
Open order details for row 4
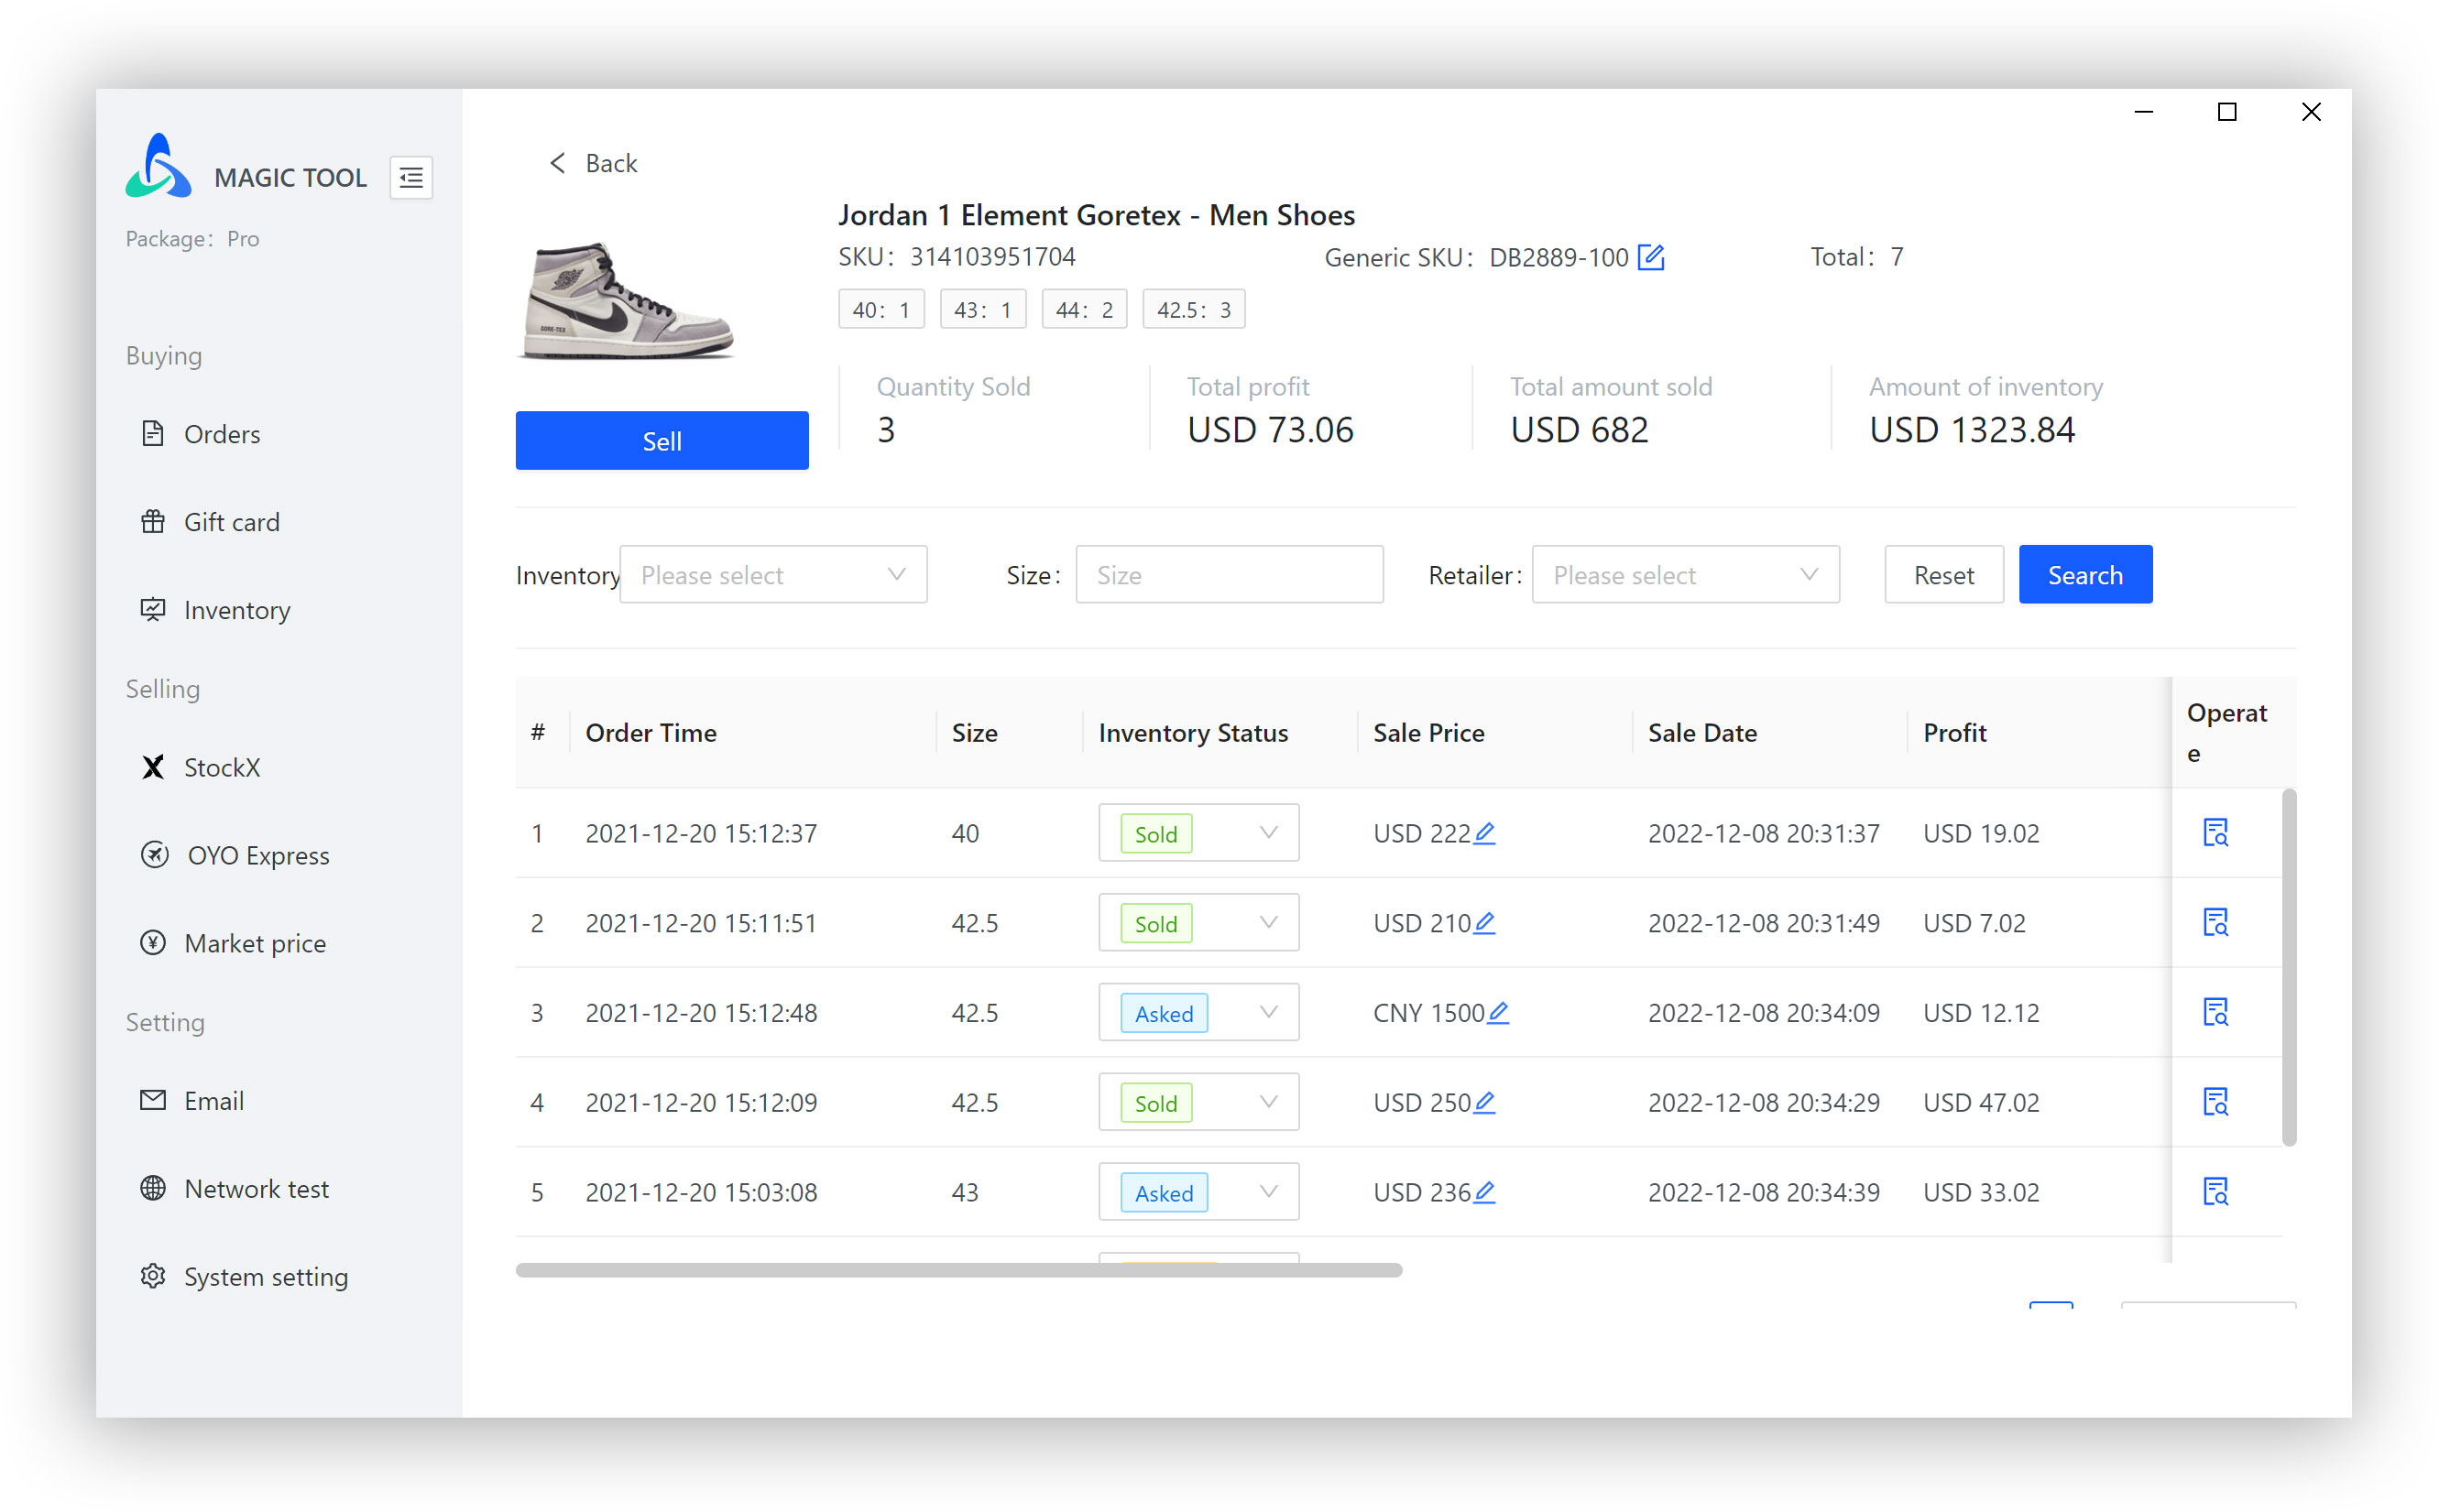(x=2215, y=1102)
